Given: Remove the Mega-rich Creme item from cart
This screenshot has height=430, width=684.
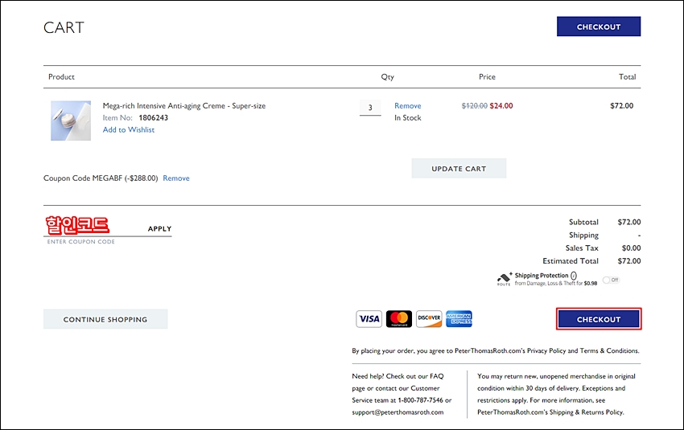Looking at the screenshot, I should pyautogui.click(x=408, y=106).
